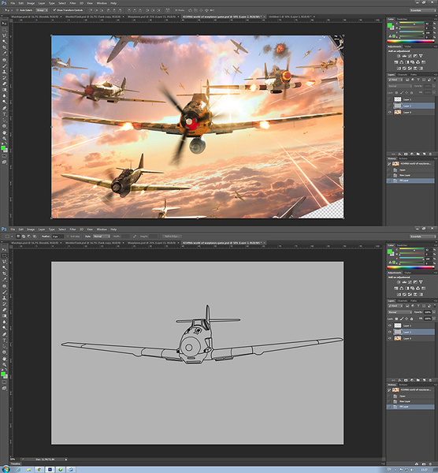
Task: Click the green foreground color swatch in the lower toolbar
Action: 3,374
